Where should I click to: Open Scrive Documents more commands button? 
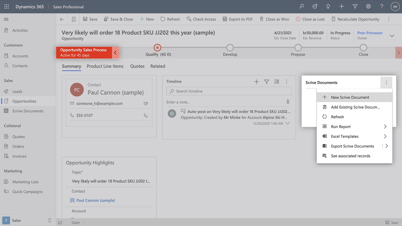click(386, 83)
